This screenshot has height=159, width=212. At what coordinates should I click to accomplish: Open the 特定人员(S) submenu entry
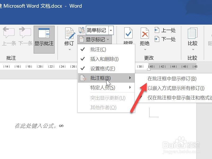[106, 87]
